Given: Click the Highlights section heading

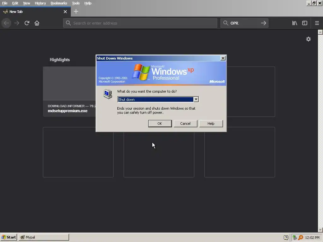Looking at the screenshot, I should [60, 60].
